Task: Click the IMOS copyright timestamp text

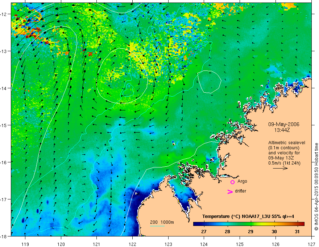Action: point(316,187)
